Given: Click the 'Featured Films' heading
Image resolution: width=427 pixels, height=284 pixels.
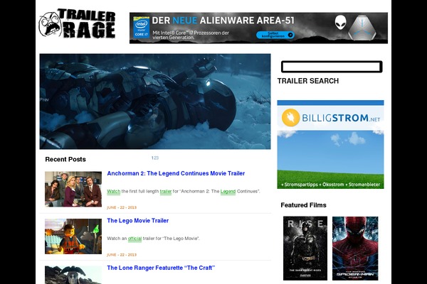Looking at the screenshot, I should coord(303,205).
